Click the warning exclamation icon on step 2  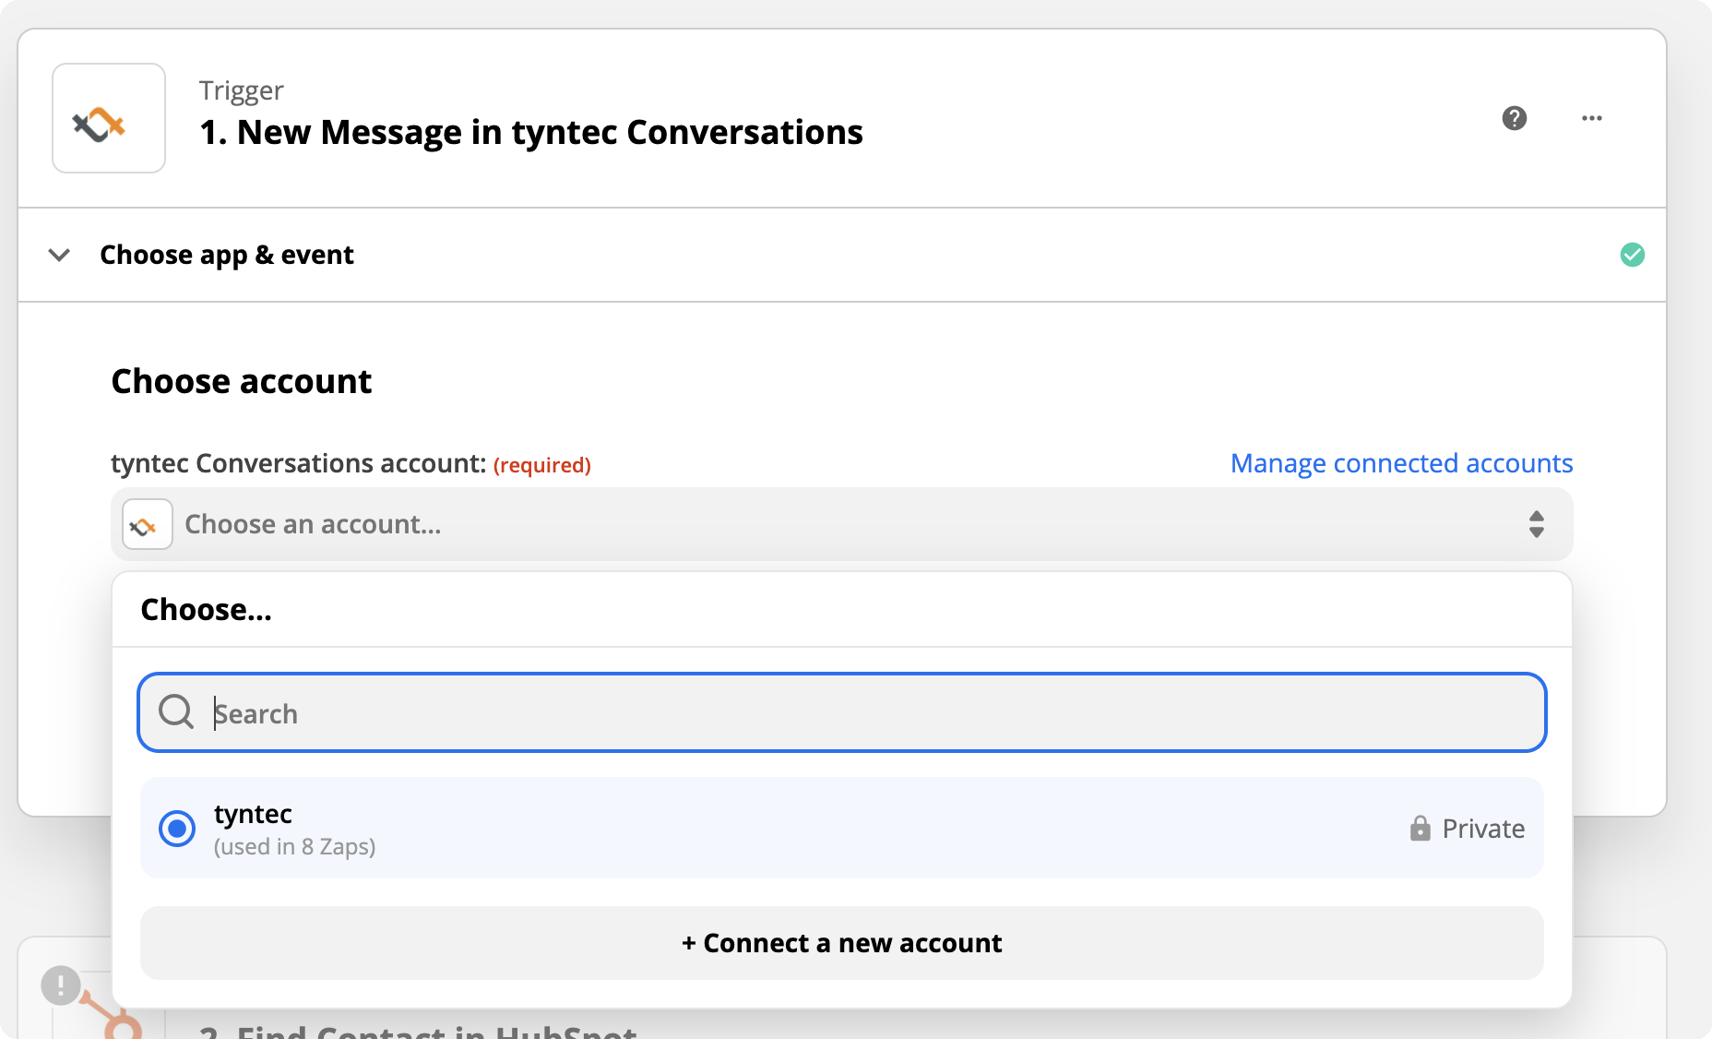click(61, 985)
